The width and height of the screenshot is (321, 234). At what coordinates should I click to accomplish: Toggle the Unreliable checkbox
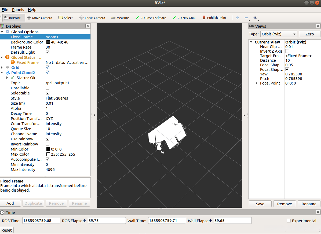coord(48,88)
